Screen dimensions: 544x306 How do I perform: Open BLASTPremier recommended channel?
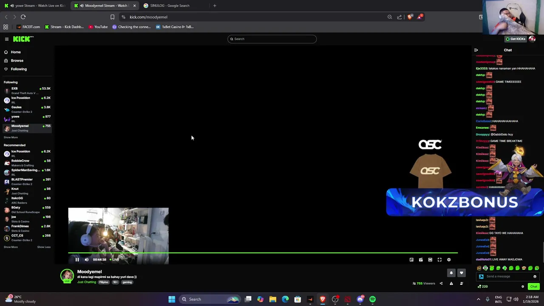(x=27, y=181)
